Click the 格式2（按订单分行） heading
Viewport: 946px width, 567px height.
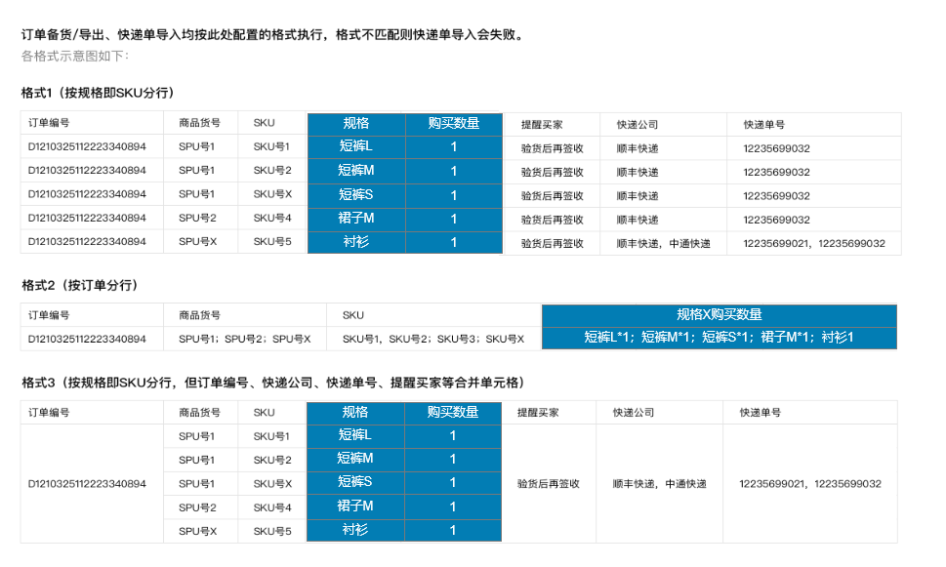[x=79, y=285]
